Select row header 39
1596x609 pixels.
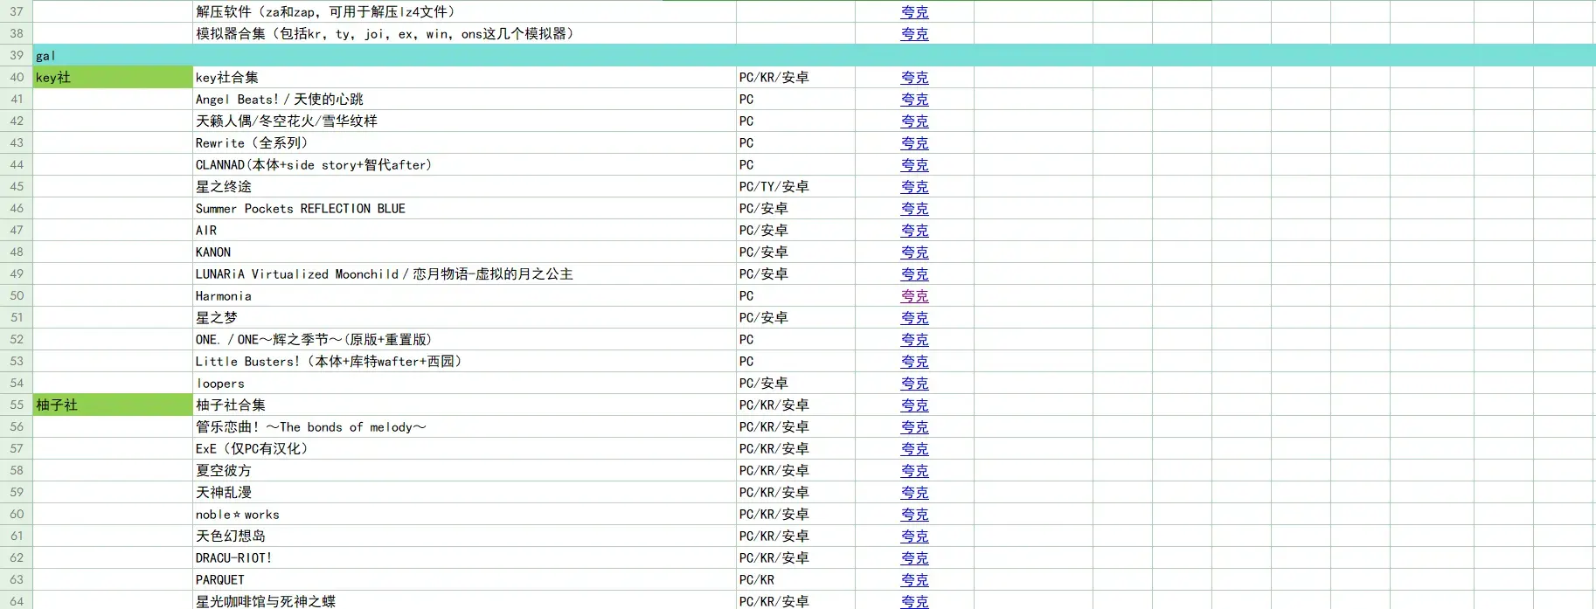tap(17, 55)
